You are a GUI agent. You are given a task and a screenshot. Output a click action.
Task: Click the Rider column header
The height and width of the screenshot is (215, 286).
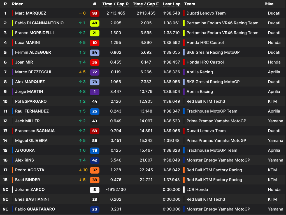(x=17, y=4)
